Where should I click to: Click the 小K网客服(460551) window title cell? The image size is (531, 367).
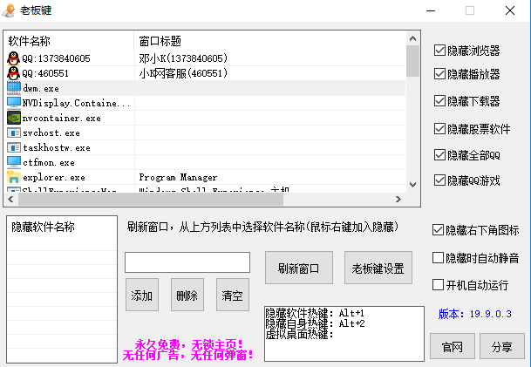(183, 73)
